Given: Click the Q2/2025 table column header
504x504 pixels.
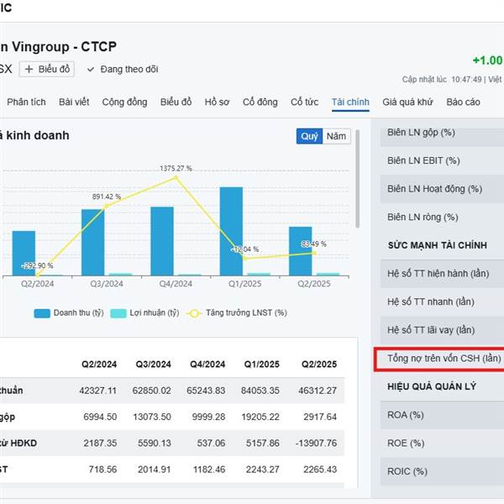Looking at the screenshot, I should 319,365.
